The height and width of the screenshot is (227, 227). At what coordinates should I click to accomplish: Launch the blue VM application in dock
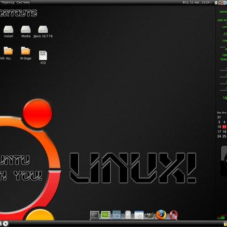pos(116,215)
